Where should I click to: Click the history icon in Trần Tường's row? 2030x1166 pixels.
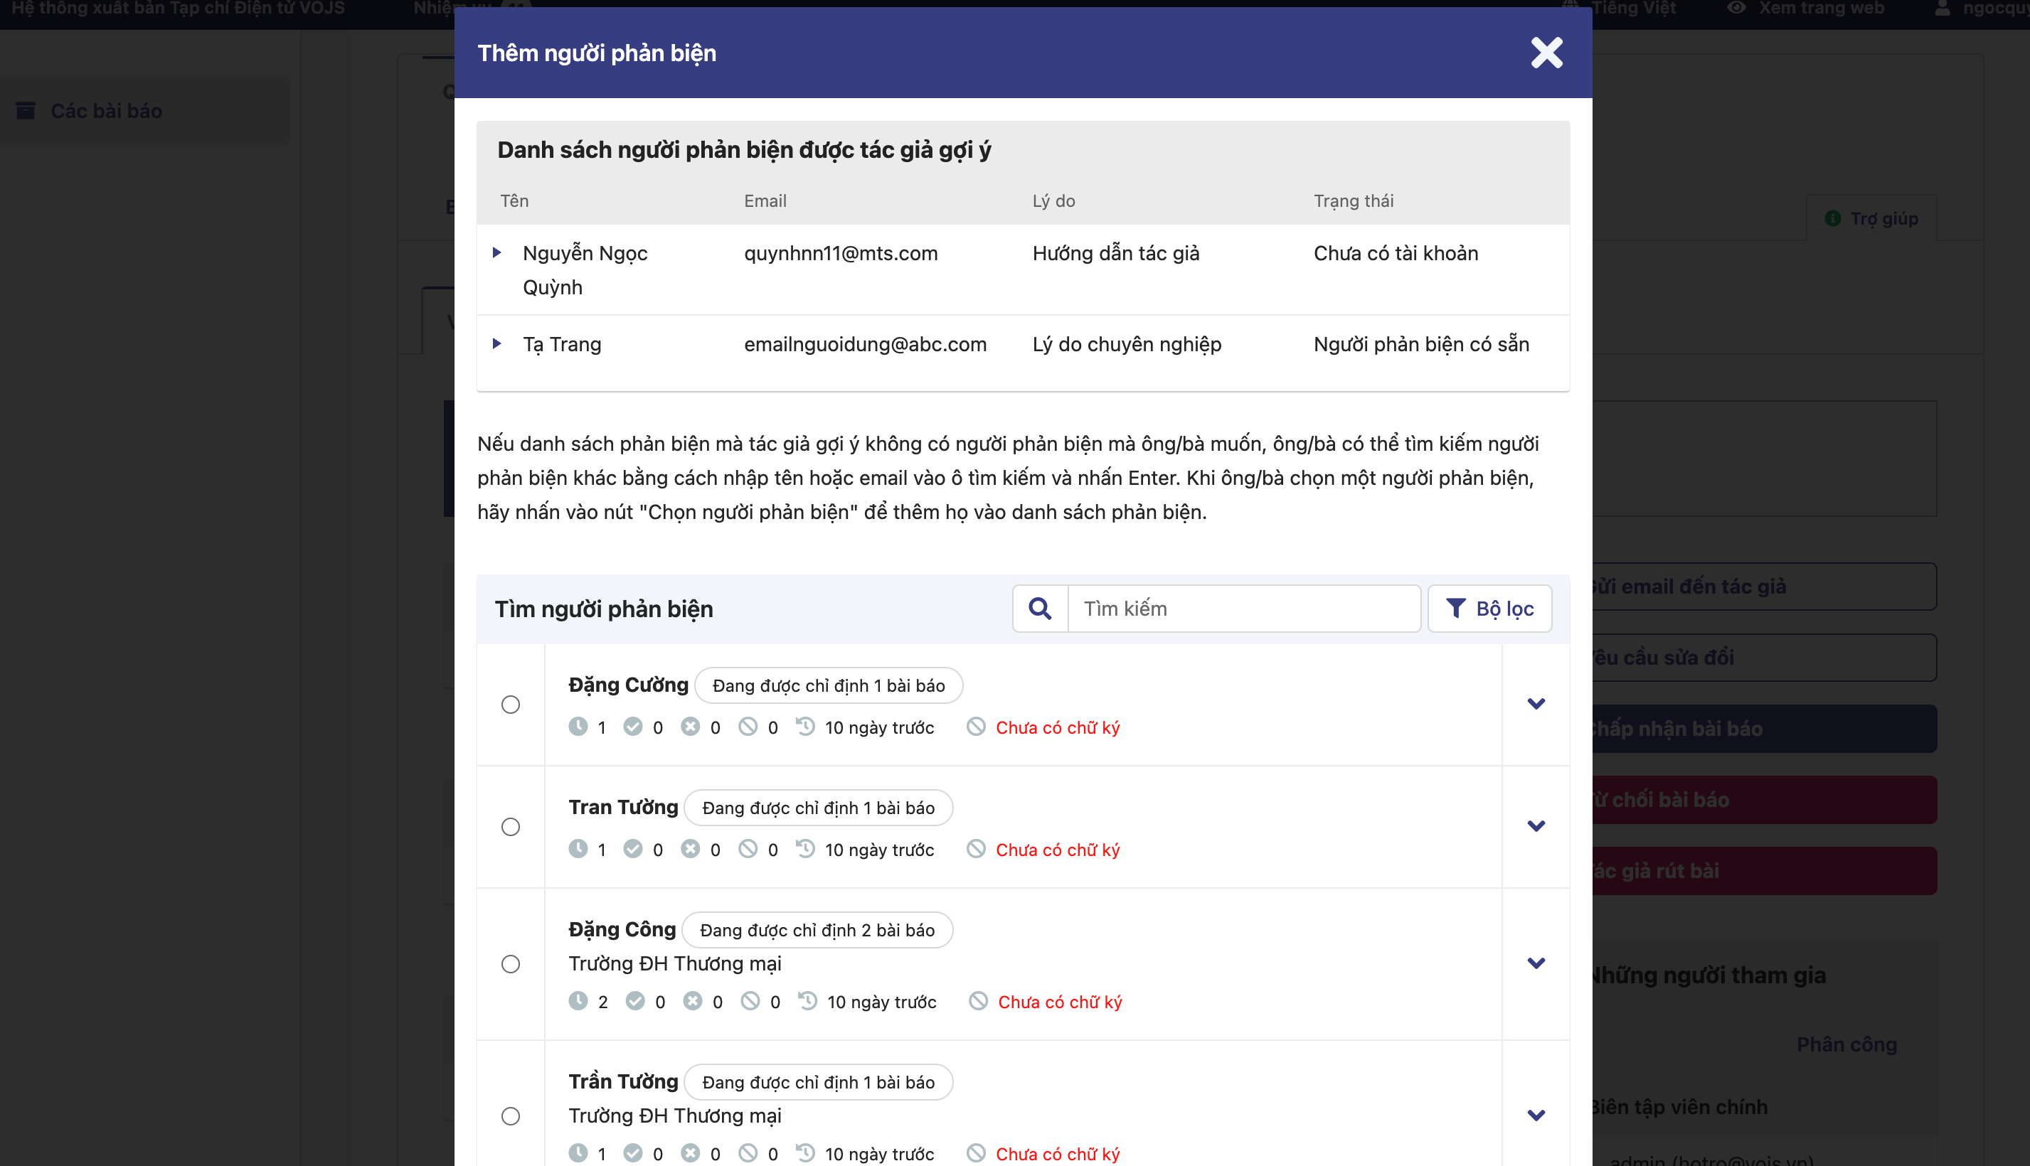(x=805, y=1153)
